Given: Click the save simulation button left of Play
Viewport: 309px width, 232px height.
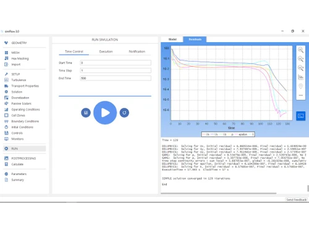Looking at the screenshot, I should (86, 113).
